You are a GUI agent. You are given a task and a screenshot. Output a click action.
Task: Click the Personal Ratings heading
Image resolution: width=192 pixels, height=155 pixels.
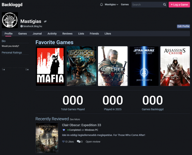tap(12, 53)
